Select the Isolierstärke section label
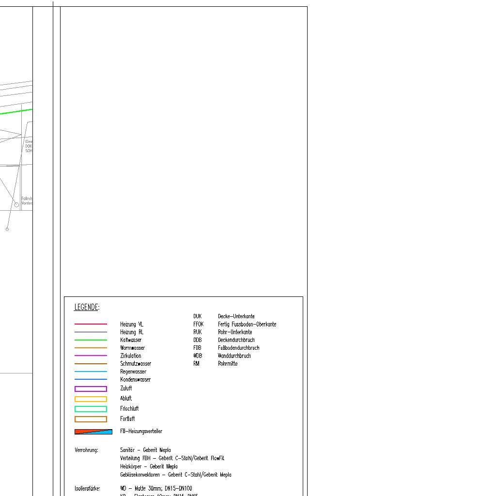Viewport: 496px width, 496px height. pyautogui.click(x=87, y=489)
